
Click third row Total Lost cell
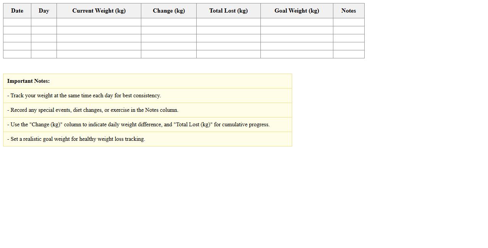coord(228,38)
